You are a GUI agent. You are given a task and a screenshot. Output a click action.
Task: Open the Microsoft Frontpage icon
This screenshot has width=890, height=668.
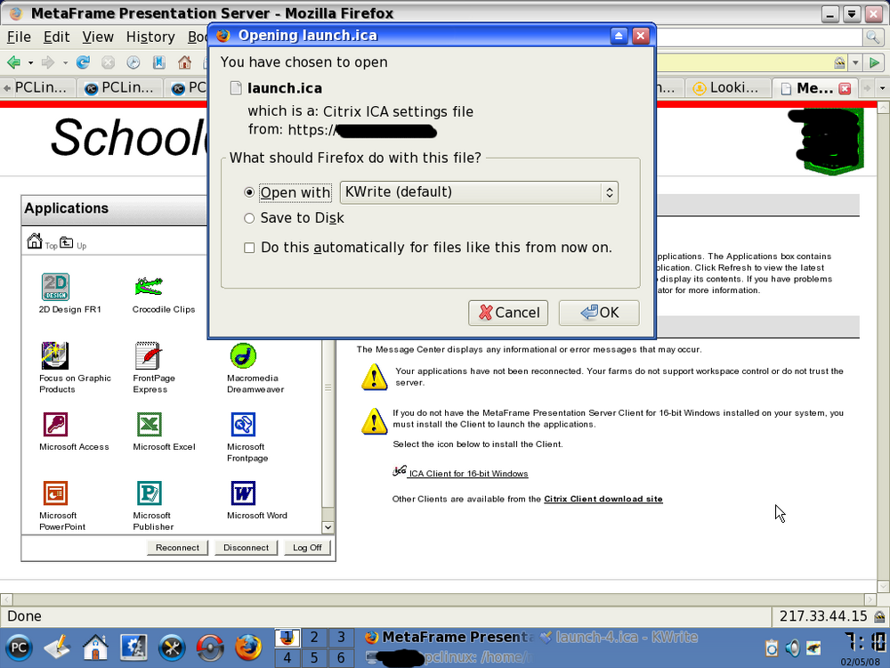coord(243,424)
